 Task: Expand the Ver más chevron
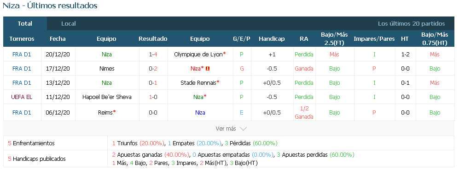coord(243,129)
